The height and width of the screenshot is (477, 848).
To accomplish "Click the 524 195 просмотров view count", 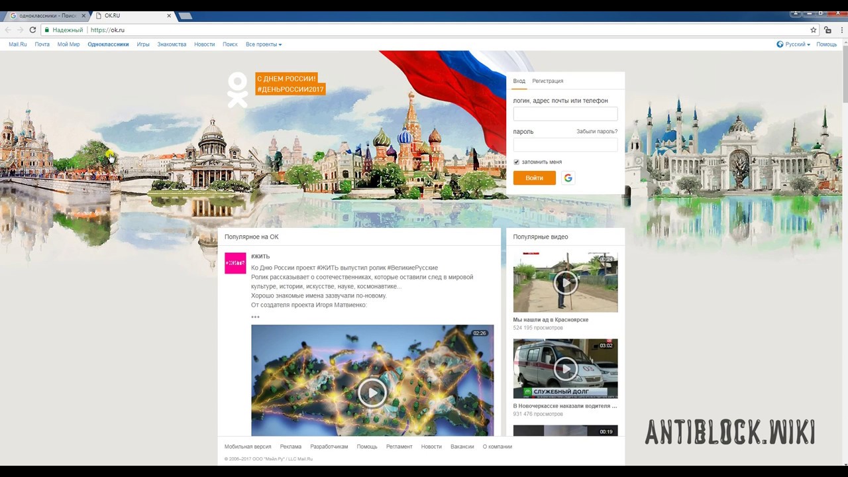I will pyautogui.click(x=538, y=328).
